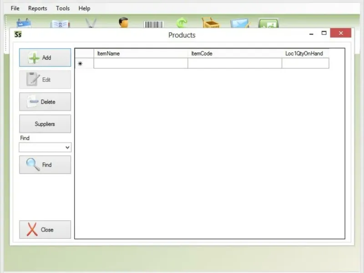The width and height of the screenshot is (364, 273).
Task: Open the Suppliers window
Action: [x=45, y=124]
